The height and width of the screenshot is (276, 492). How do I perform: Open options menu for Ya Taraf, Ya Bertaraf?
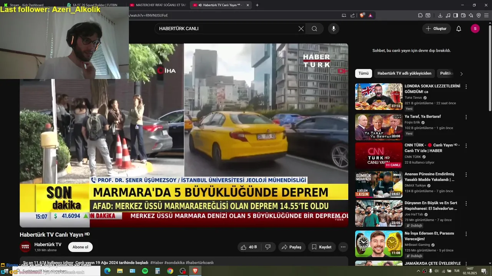[466, 117]
